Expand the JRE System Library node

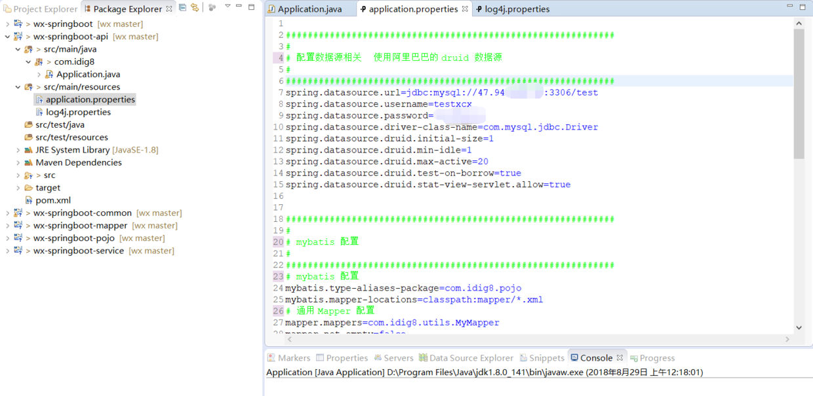coord(18,150)
